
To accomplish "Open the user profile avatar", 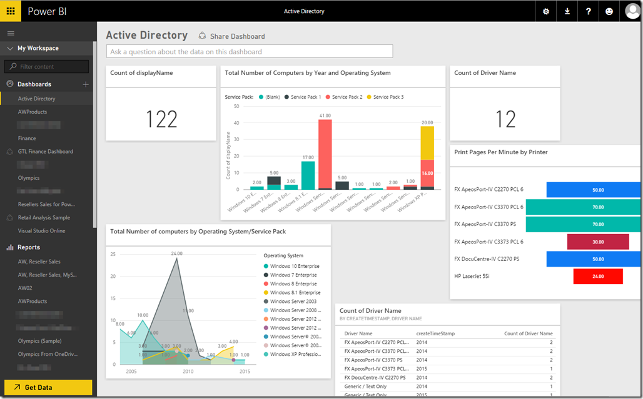I will (x=632, y=11).
